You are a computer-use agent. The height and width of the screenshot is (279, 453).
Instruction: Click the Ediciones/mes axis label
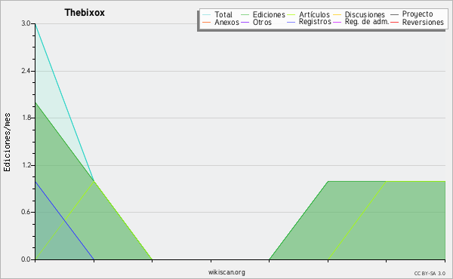tap(7, 143)
